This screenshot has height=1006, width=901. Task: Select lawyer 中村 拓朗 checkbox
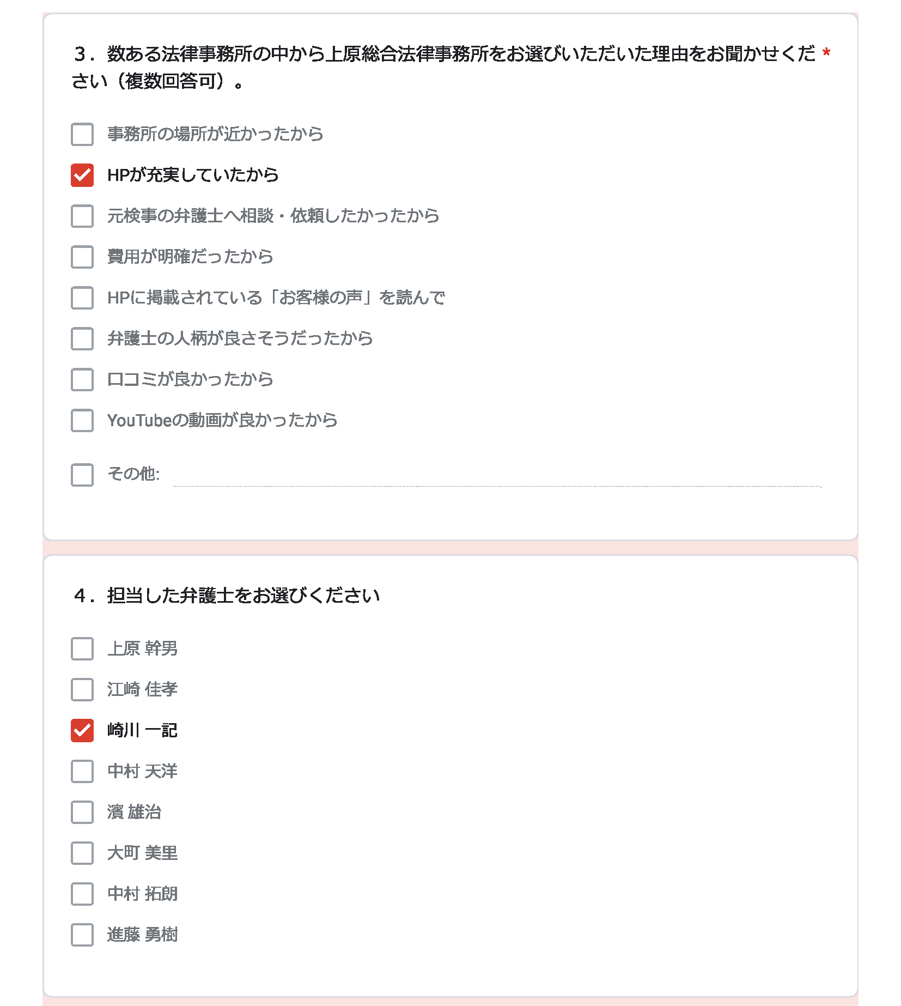(82, 894)
